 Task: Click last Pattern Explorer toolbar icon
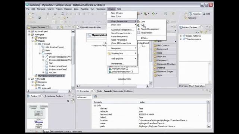[x=206, y=32]
